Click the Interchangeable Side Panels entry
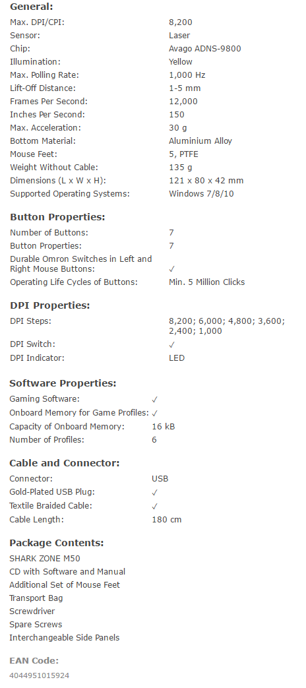Viewport: 306px width, 688px height. 65,638
